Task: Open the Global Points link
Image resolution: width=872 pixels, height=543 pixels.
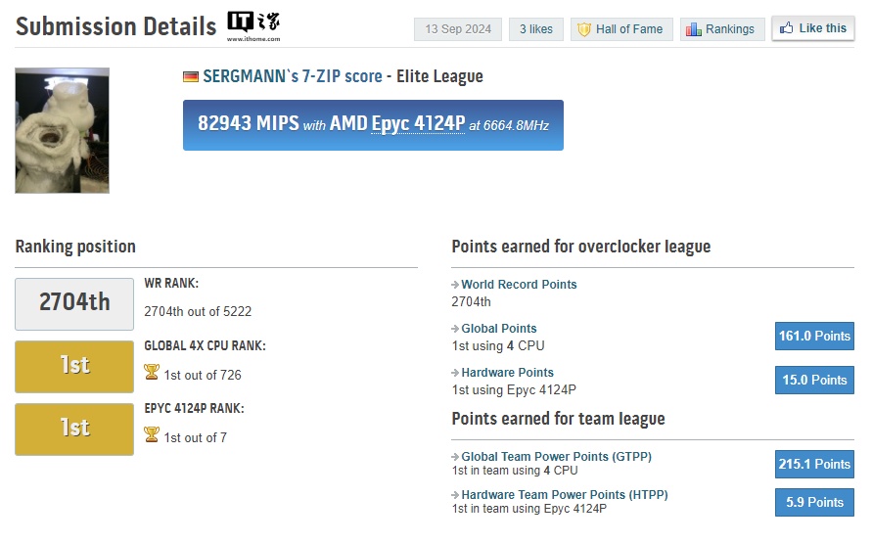Action: (499, 329)
